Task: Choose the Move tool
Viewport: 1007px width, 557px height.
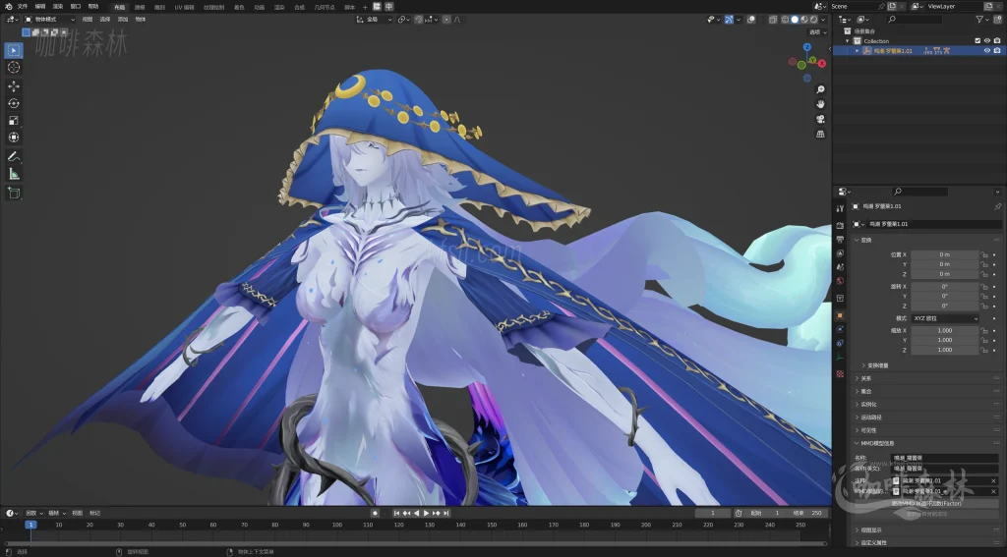Action: (x=14, y=86)
